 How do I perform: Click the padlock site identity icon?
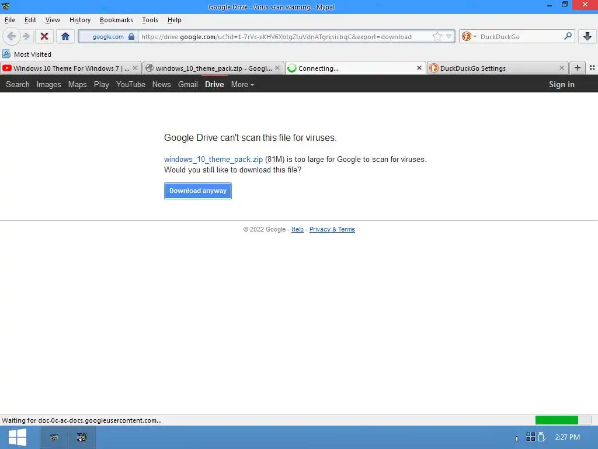(131, 37)
